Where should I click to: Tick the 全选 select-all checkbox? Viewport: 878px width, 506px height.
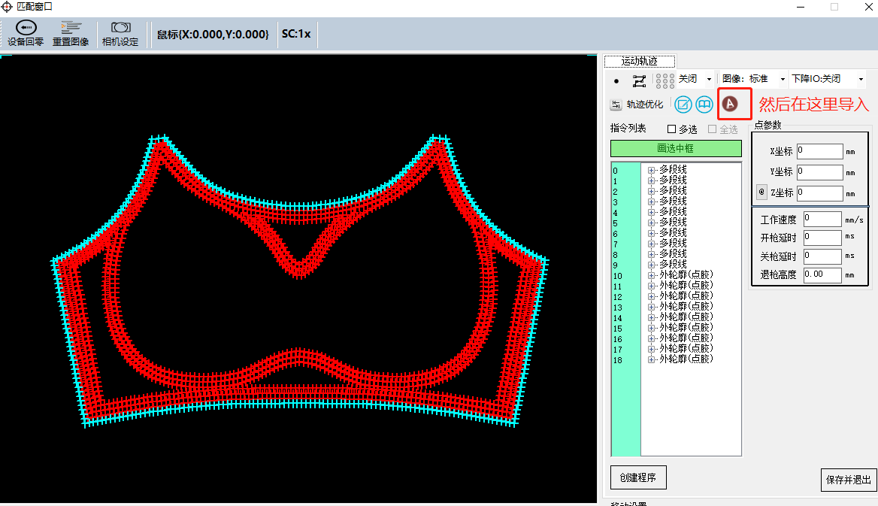[x=713, y=129]
